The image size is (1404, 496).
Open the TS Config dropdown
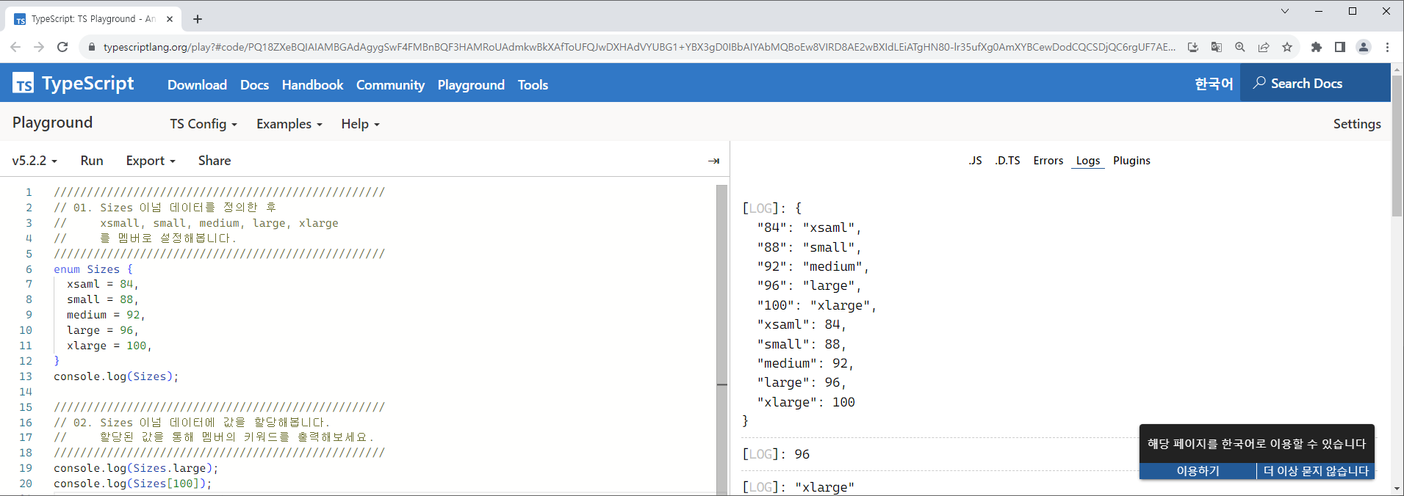click(x=204, y=124)
